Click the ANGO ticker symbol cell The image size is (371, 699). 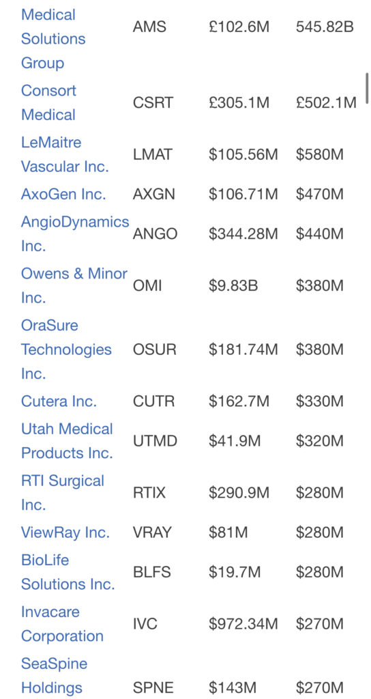pyautogui.click(x=155, y=233)
